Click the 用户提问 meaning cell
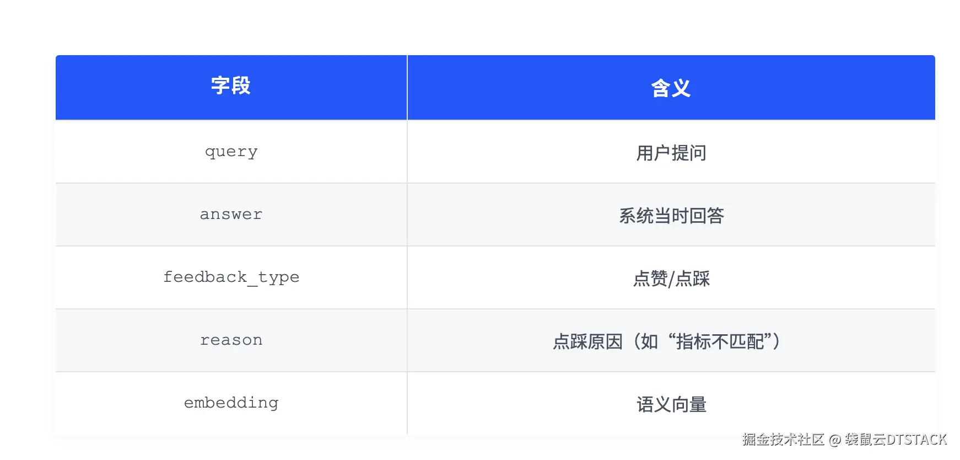 671,152
